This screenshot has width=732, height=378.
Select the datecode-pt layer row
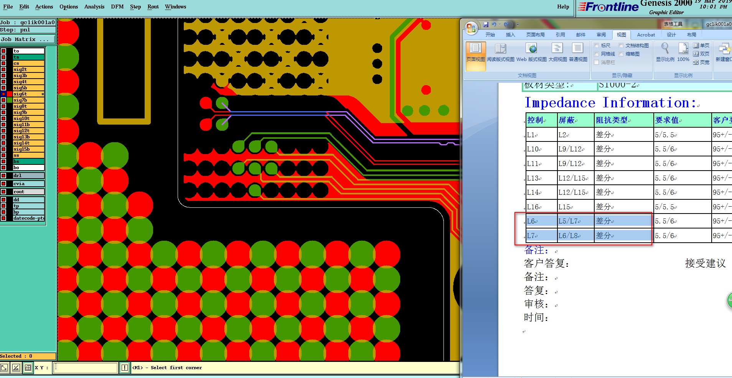point(29,218)
